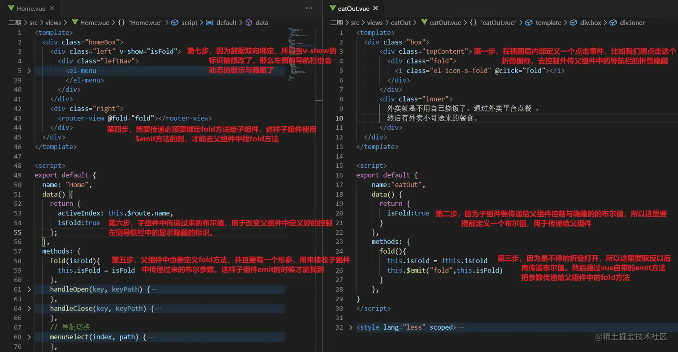Viewport: 678px width, 352px height.
Task: Close the eatOut.vue tab
Action: [x=376, y=8]
